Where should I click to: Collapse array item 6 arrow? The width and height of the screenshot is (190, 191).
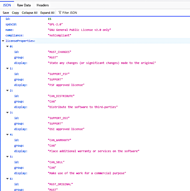click(7, 179)
